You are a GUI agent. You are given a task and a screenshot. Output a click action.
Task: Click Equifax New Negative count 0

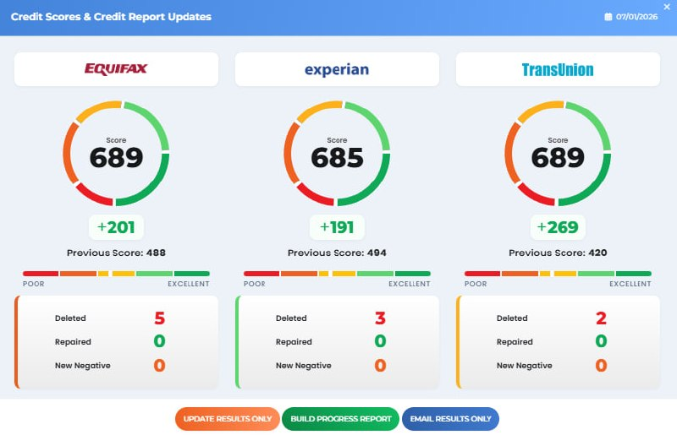159,366
